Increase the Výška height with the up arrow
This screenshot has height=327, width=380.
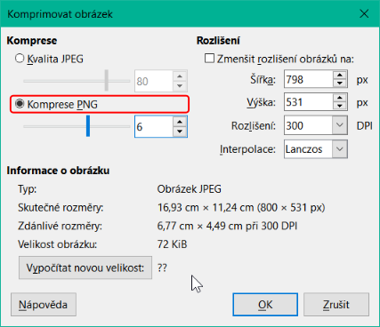pyautogui.click(x=340, y=98)
